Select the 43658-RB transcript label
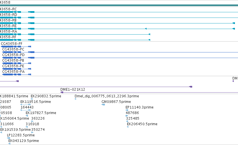The image size is (238, 145). click(8, 20)
